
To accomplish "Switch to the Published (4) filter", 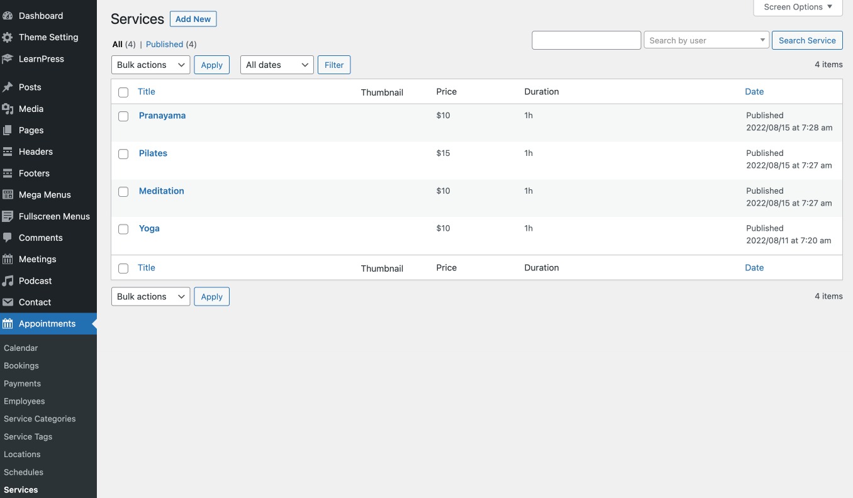I will pos(164,44).
